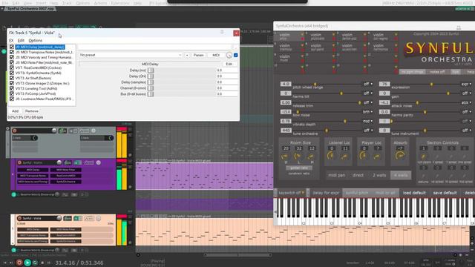The image size is (475, 267).
Task: Toggle VST3: Ozone Imager 2 checkbox
Action: (12, 83)
